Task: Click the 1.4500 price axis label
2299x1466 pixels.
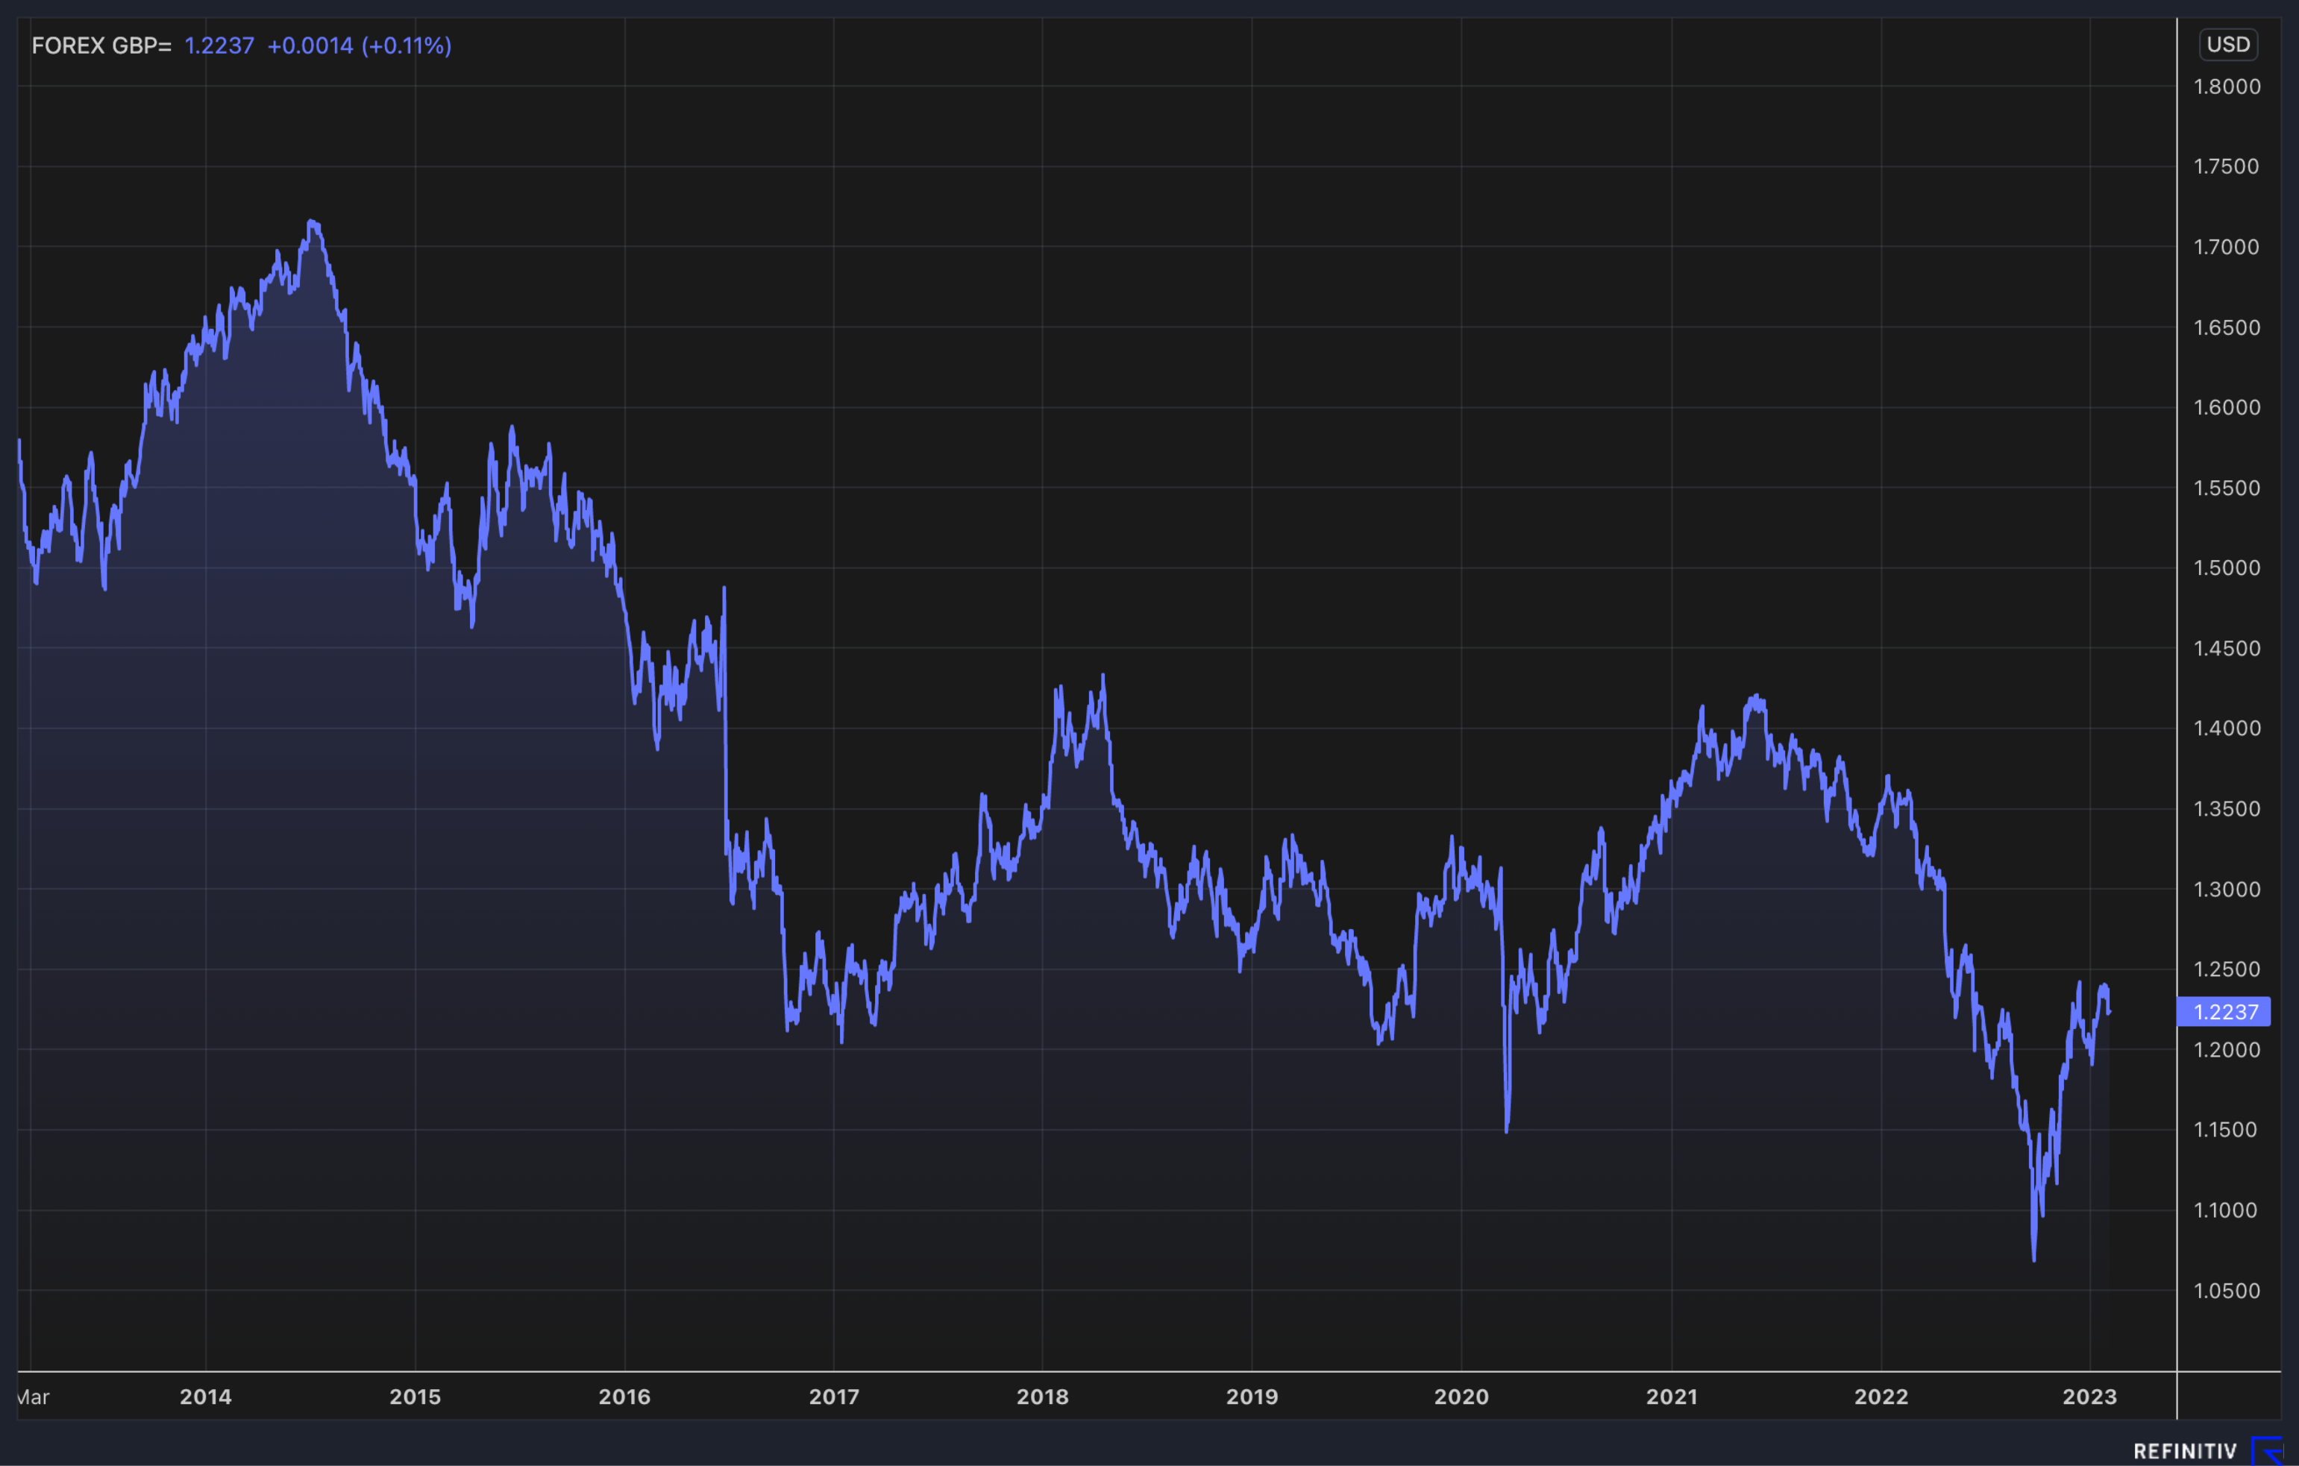Action: (2227, 648)
